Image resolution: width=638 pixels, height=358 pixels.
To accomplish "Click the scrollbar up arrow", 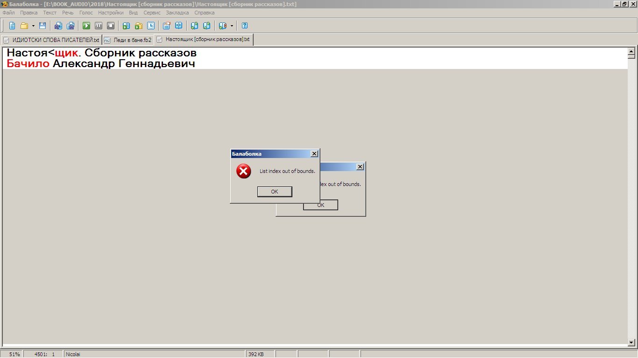I will click(x=631, y=52).
